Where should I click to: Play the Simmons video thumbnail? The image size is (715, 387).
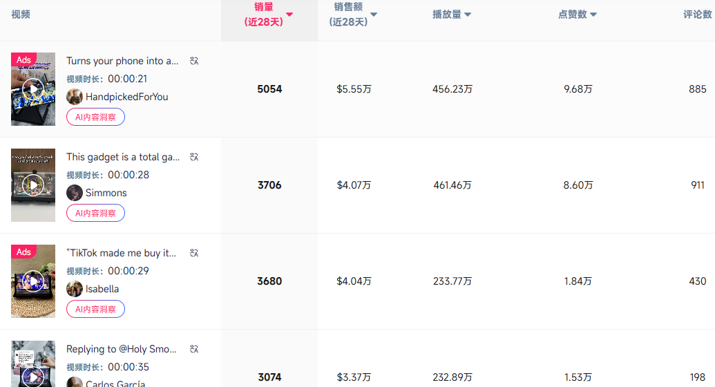click(x=32, y=185)
